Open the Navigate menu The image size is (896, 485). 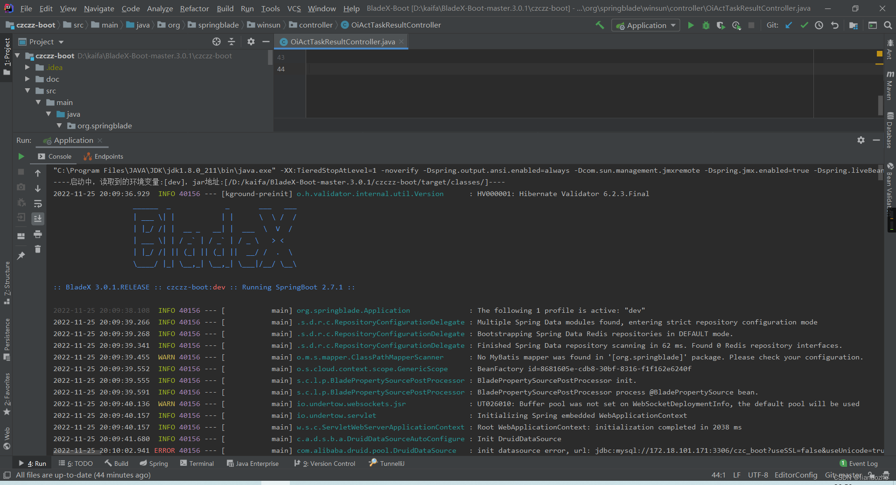(x=99, y=8)
